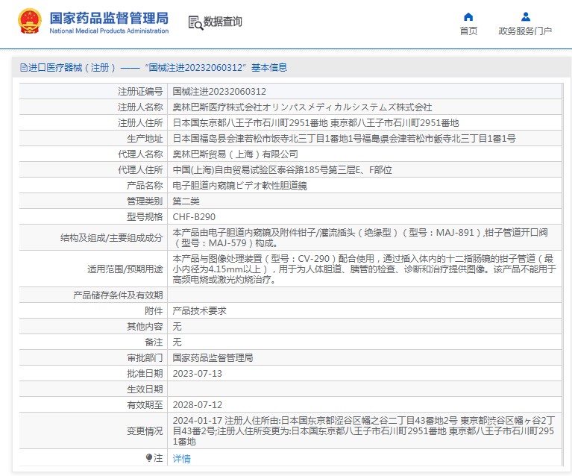The width and height of the screenshot is (572, 476).
Task: Click National Medical Products Administration text
Action: tap(109, 31)
